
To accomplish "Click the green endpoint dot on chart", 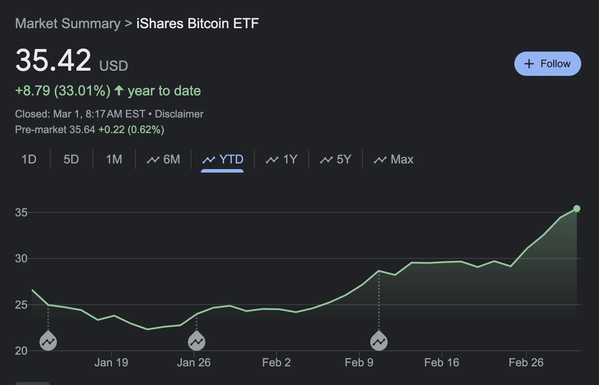I will [576, 209].
